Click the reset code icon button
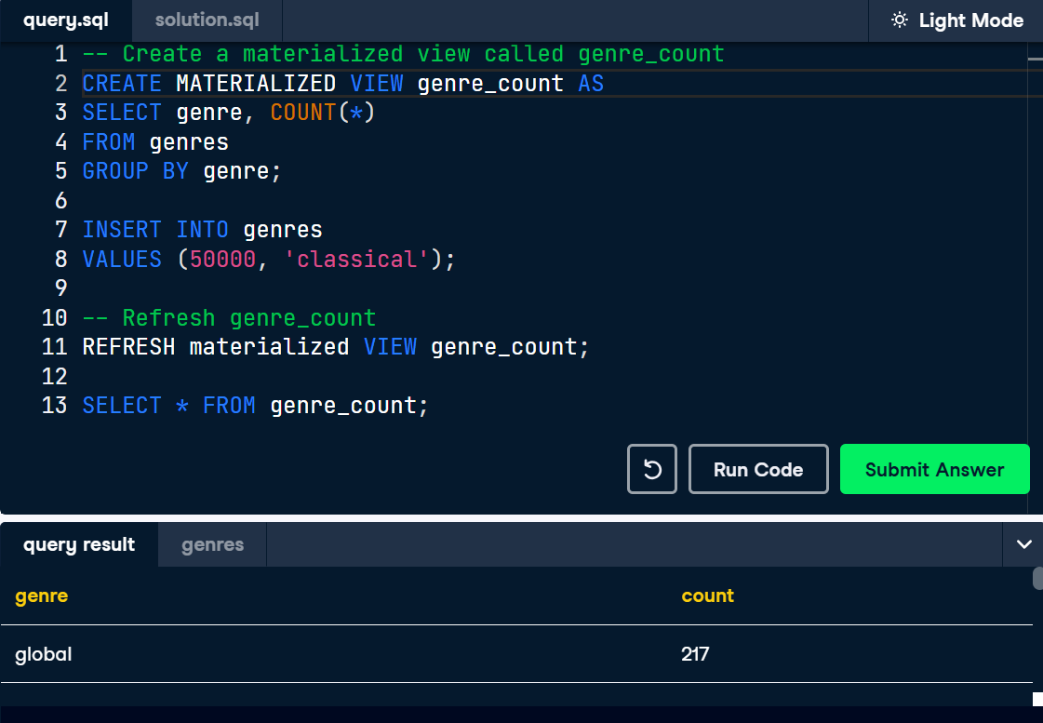Viewport: 1043px width, 723px height. pyautogui.click(x=652, y=469)
